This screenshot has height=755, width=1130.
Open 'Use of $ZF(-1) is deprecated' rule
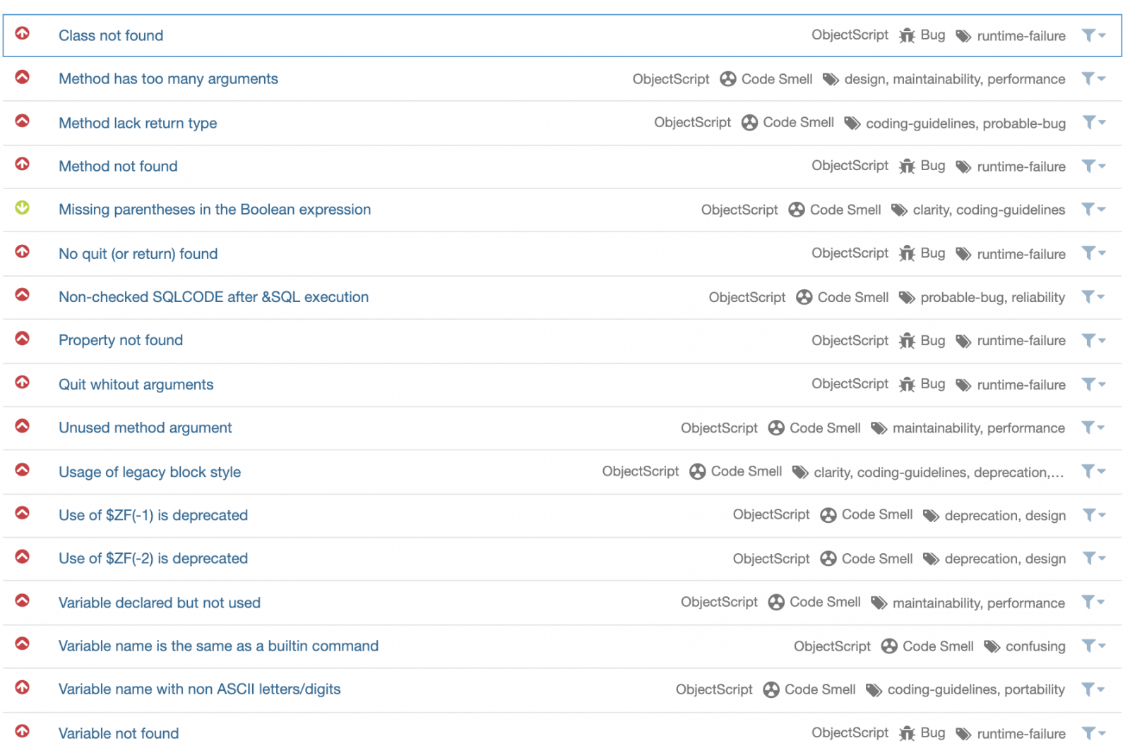tap(153, 515)
